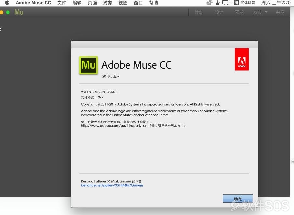Click the Mu app icon in About dialog
Image resolution: width=294 pixels, height=215 pixels.
click(x=88, y=65)
